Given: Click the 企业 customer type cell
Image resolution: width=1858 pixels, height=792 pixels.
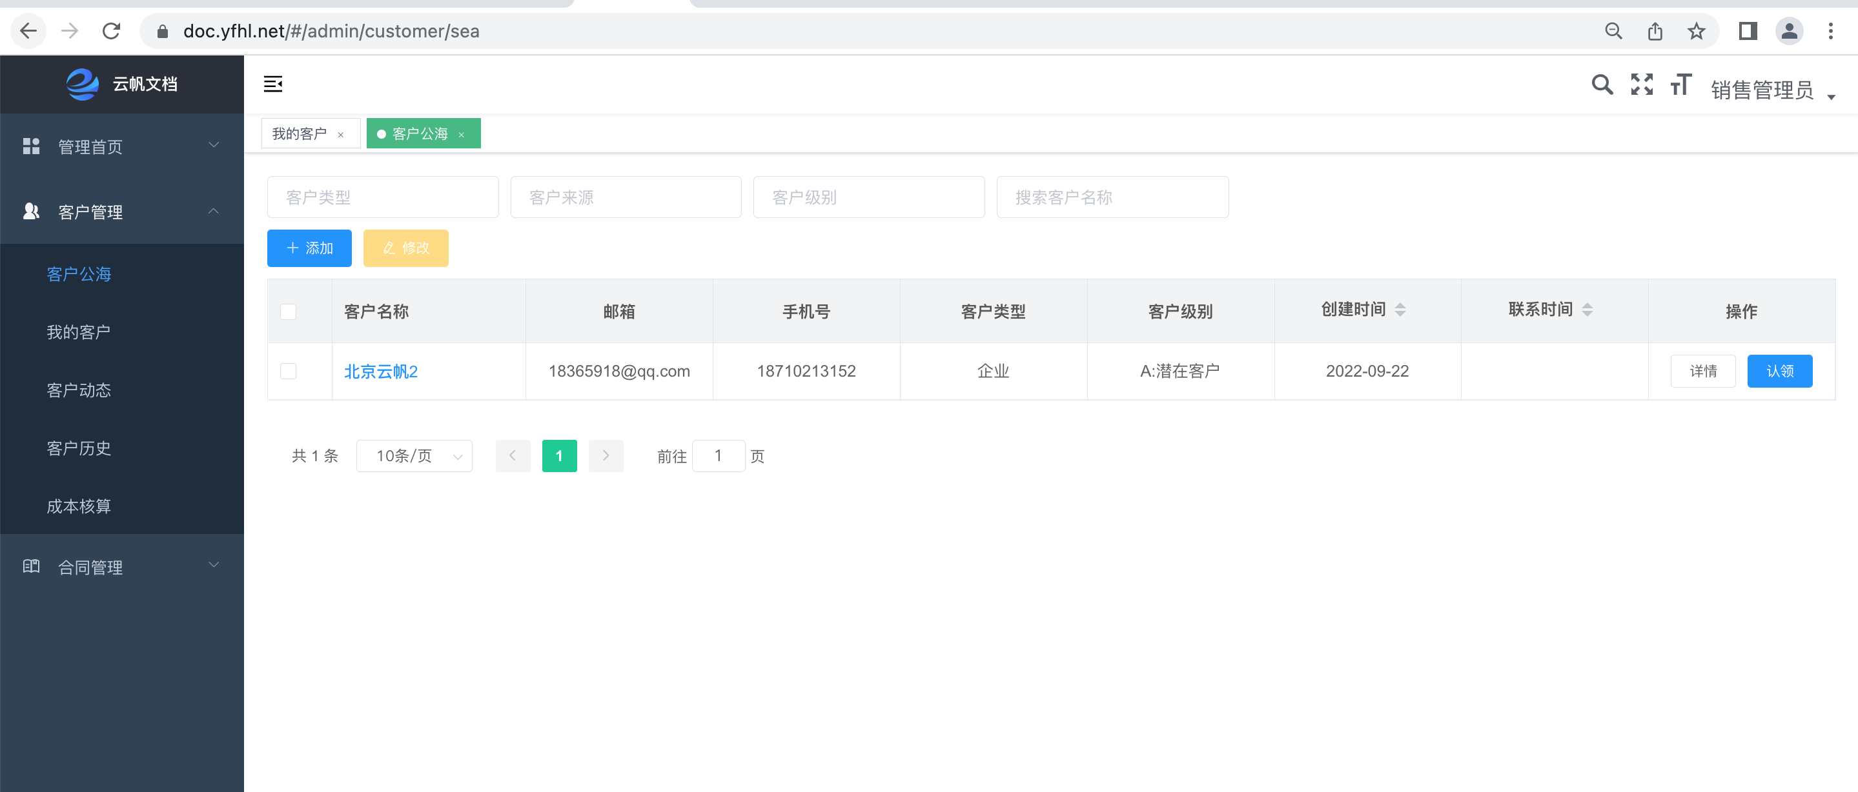Looking at the screenshot, I should [993, 371].
